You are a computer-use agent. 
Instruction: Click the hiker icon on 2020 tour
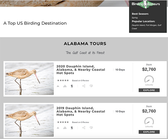click(72, 86)
